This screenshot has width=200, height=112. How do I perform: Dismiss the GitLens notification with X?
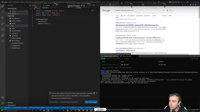97,93
